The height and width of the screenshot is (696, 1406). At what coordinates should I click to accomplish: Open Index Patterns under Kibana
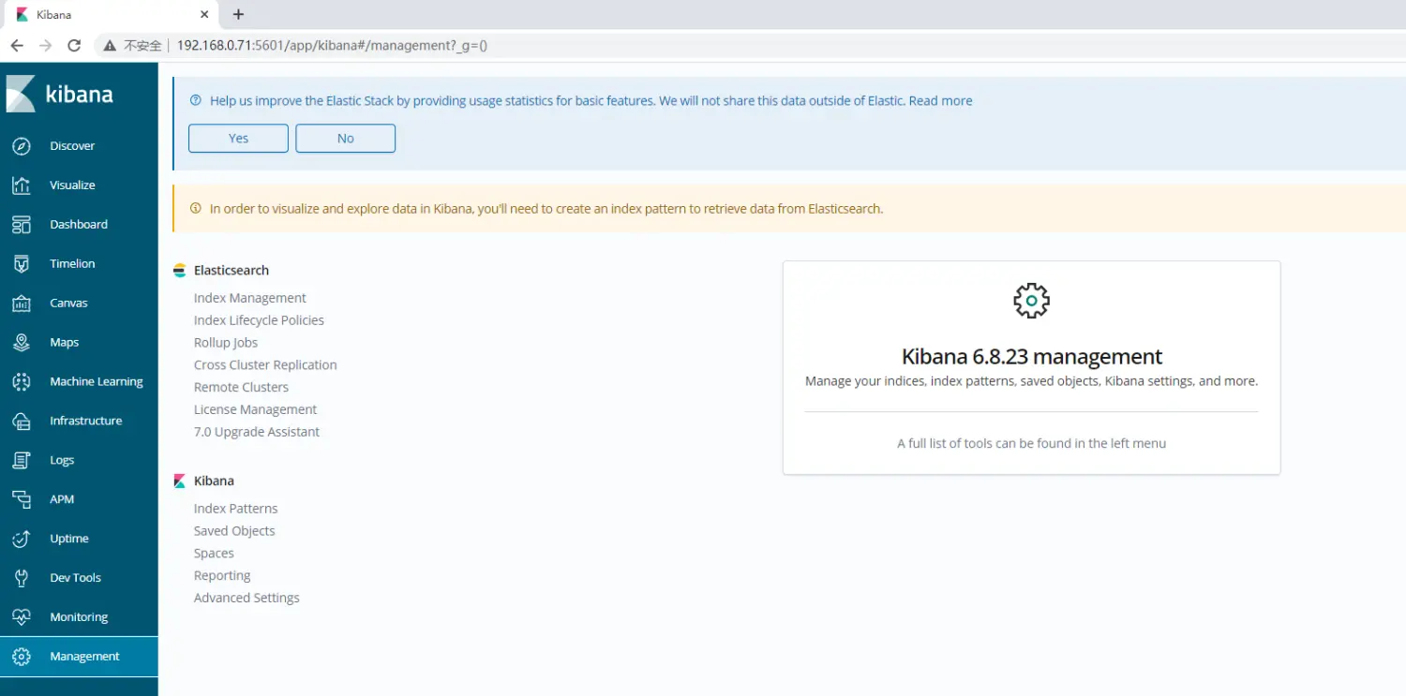tap(235, 508)
